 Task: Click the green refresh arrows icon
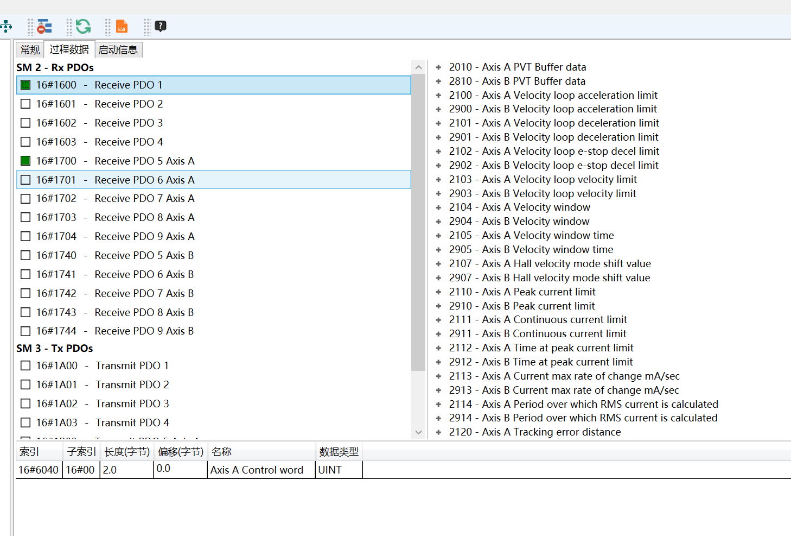(83, 26)
